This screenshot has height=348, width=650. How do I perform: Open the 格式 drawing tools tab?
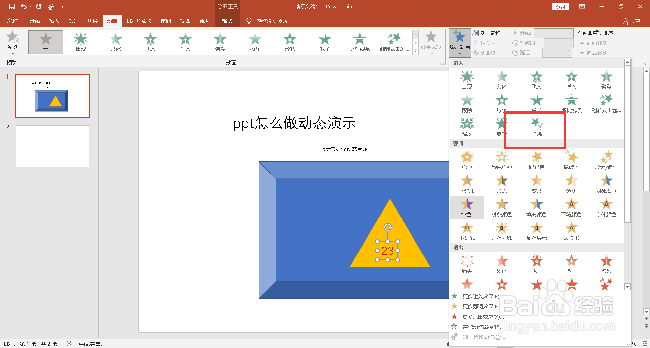pyautogui.click(x=227, y=21)
